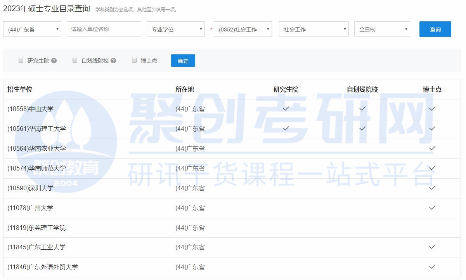Open (11845)广东工业大学 link
The width and height of the screenshot is (466, 280).
click(x=36, y=247)
